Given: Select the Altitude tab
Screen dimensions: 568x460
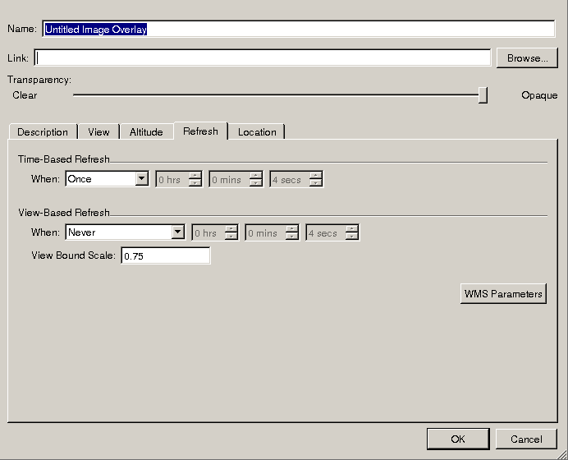Looking at the screenshot, I should pos(146,132).
